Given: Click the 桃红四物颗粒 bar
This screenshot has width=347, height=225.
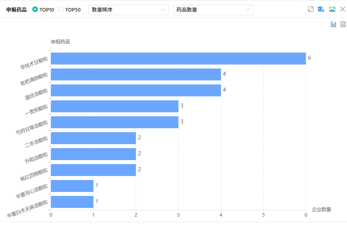Looking at the screenshot, I should (x=93, y=170).
